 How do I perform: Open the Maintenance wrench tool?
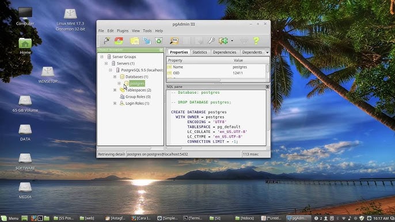211,40
